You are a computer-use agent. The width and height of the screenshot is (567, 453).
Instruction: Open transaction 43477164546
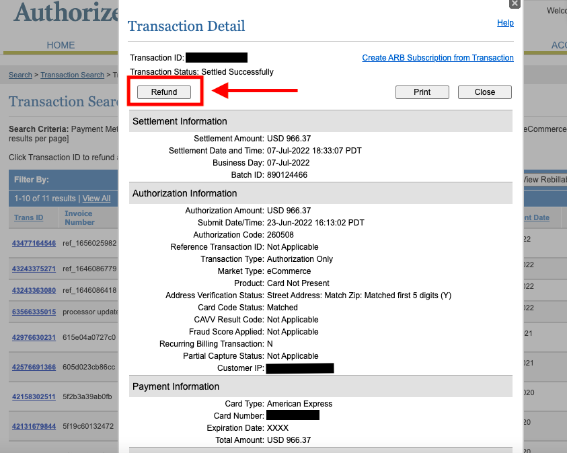pos(34,243)
